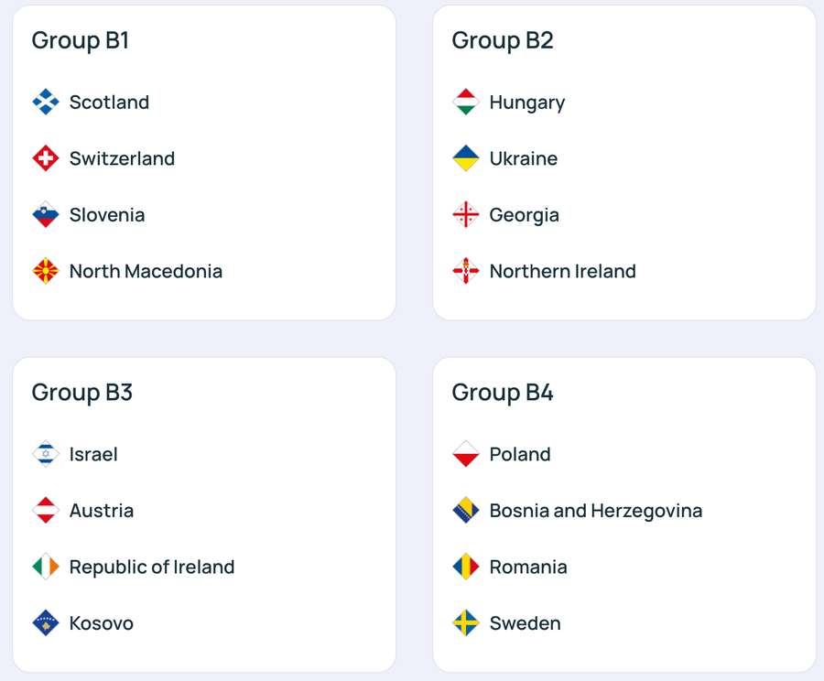
Task: Click the Bosnia and Herzegovina team entry
Action: tap(596, 511)
